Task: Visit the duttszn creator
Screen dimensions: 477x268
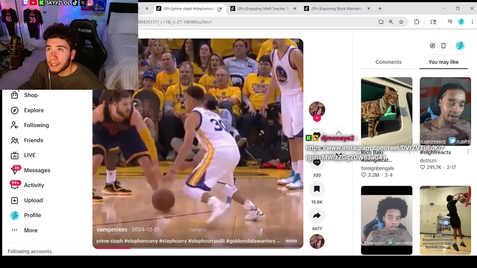Action: [428, 160]
